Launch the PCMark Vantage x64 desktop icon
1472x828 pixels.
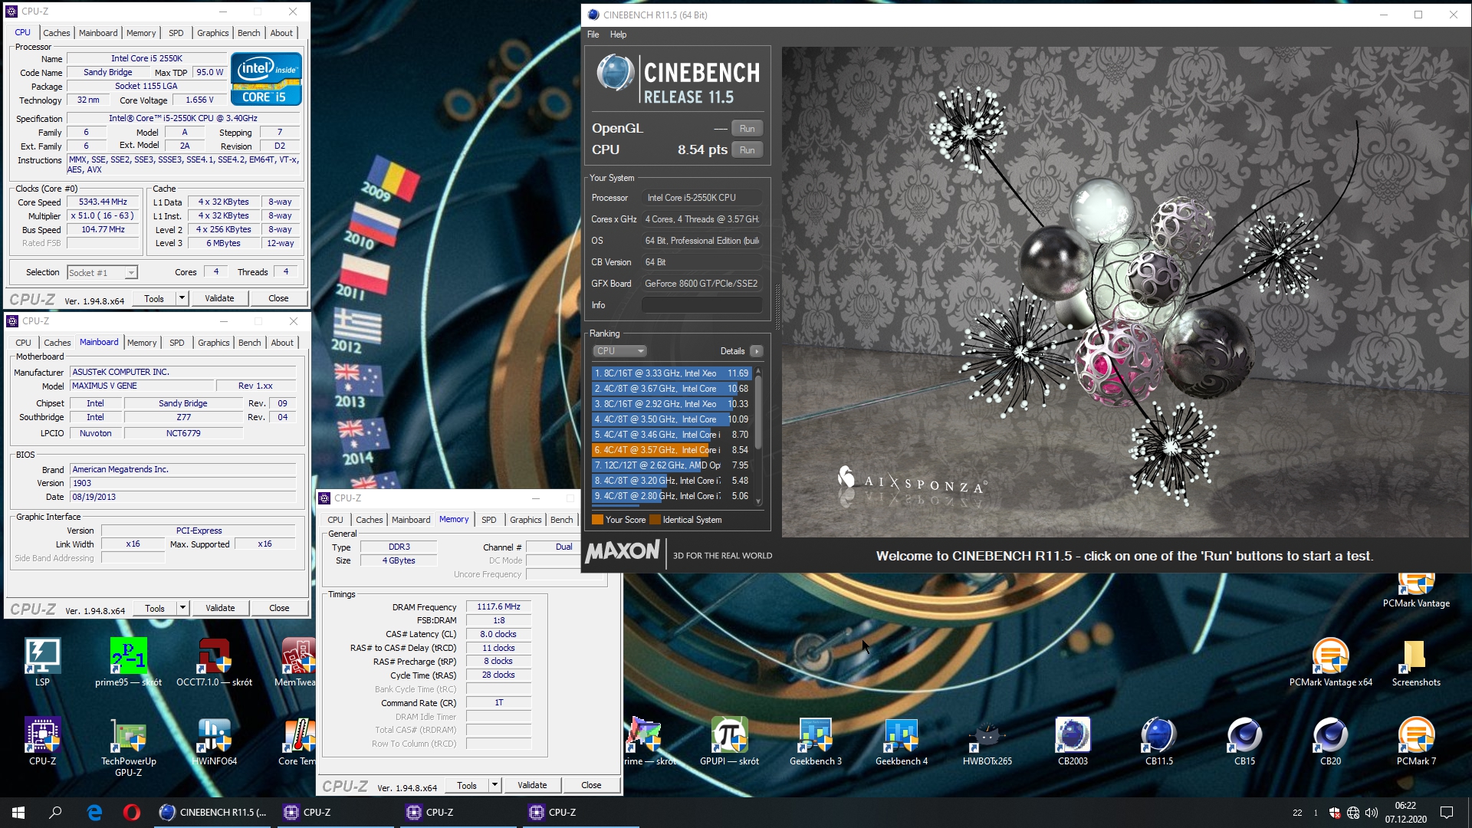pyautogui.click(x=1330, y=662)
